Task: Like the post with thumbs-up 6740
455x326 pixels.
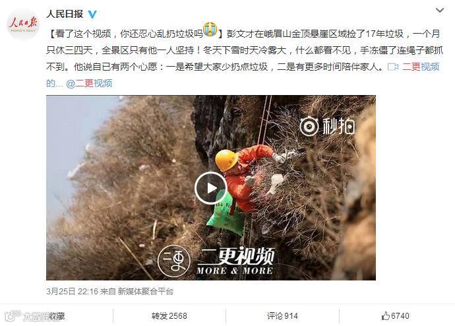Action: tap(396, 316)
